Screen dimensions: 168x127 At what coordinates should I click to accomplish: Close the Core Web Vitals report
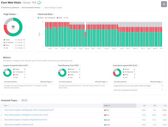point(164,4)
